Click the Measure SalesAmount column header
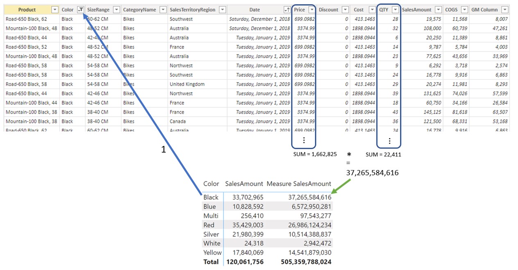This screenshot has width=518, height=270. (299, 184)
